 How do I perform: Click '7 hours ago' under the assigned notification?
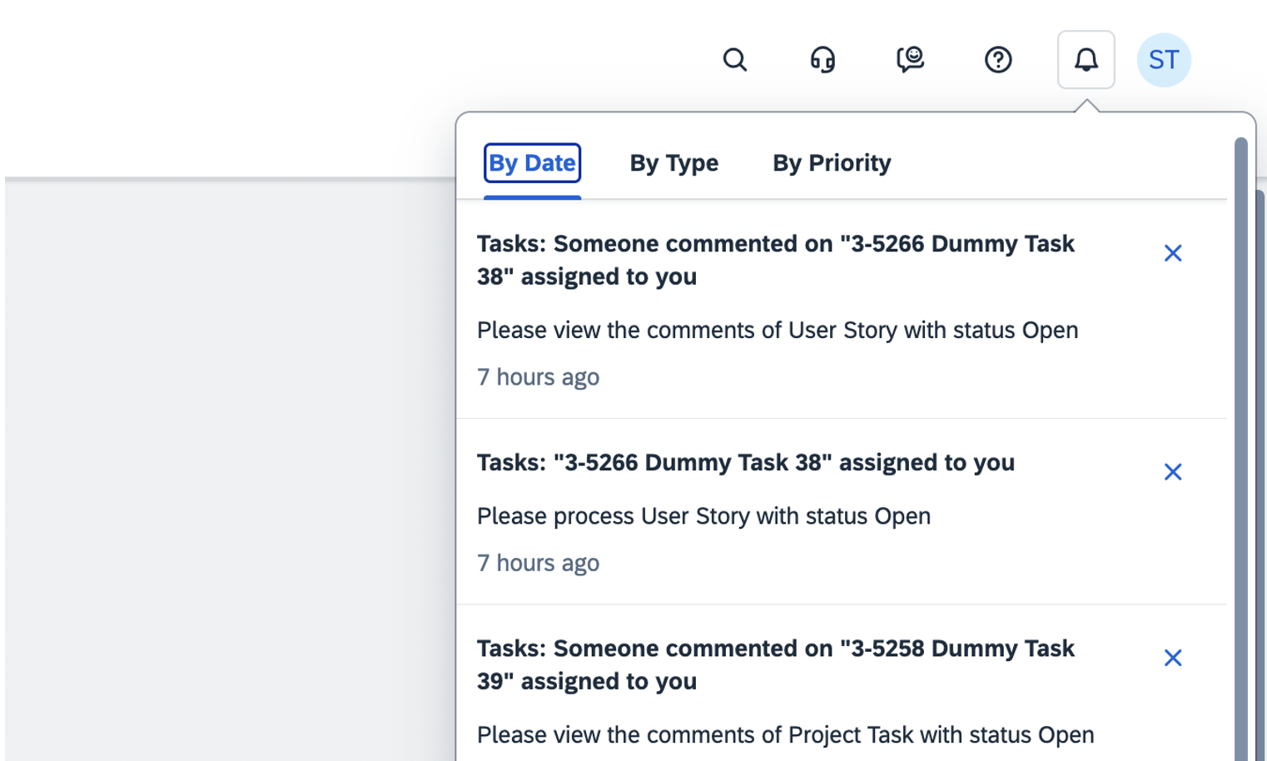click(538, 564)
